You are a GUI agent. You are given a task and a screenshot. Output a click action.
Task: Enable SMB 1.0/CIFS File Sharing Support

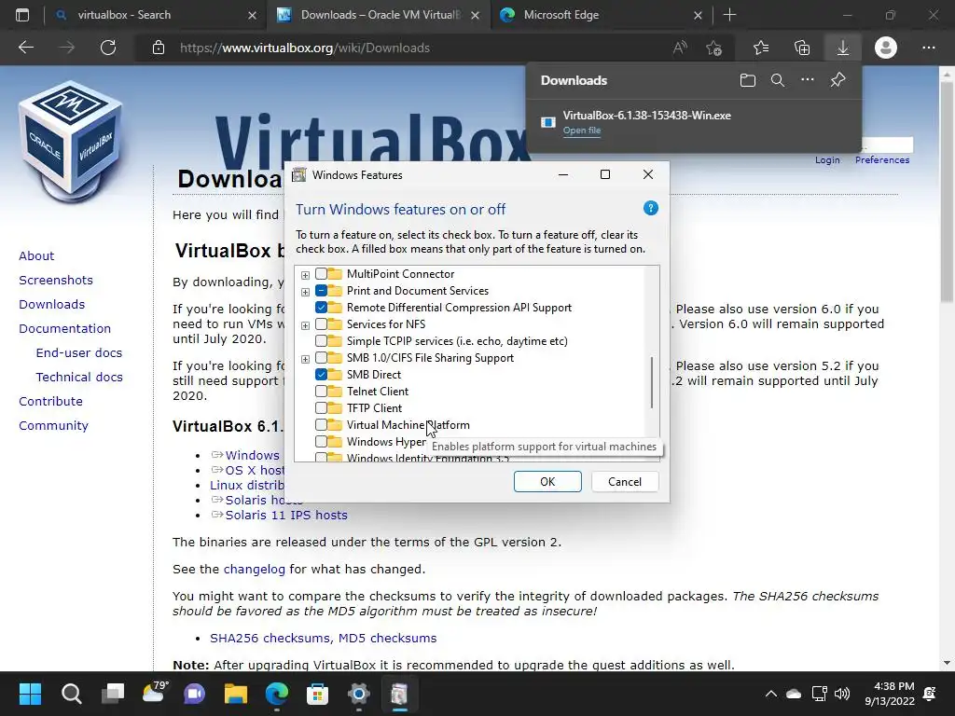321,358
